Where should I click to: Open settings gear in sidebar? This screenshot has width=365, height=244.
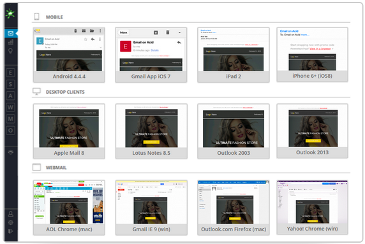[10, 222]
